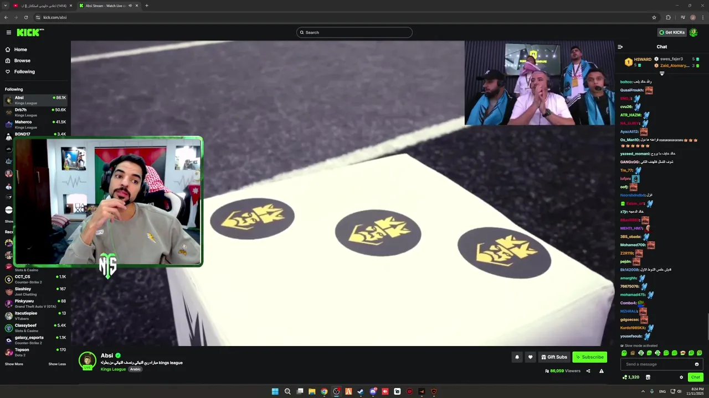Open the Following page
The height and width of the screenshot is (398, 709).
pos(24,72)
